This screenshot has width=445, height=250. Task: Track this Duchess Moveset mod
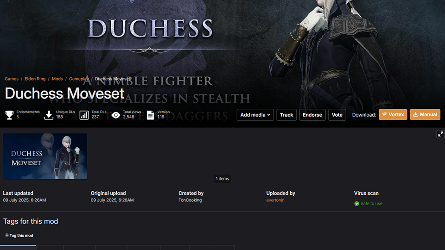pyautogui.click(x=286, y=115)
